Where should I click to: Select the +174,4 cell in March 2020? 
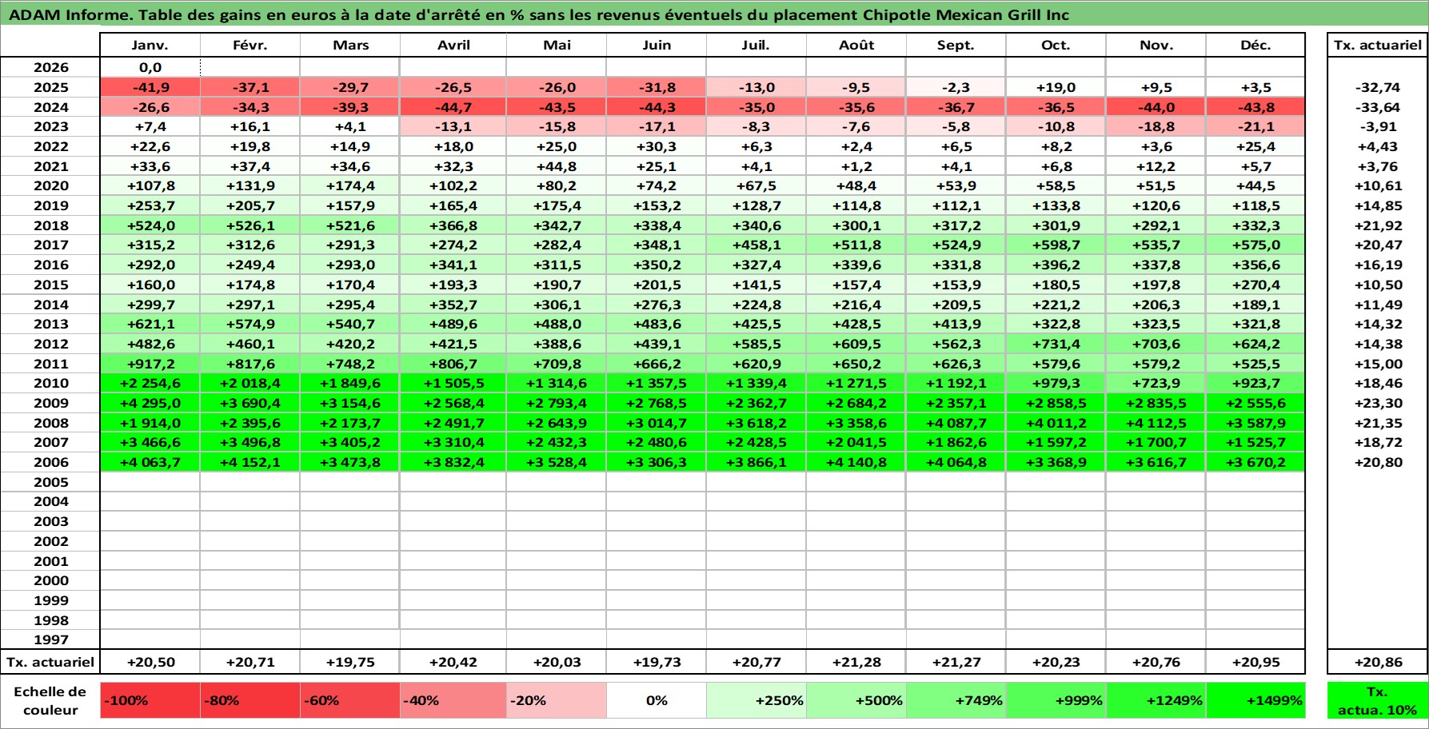[x=350, y=186]
